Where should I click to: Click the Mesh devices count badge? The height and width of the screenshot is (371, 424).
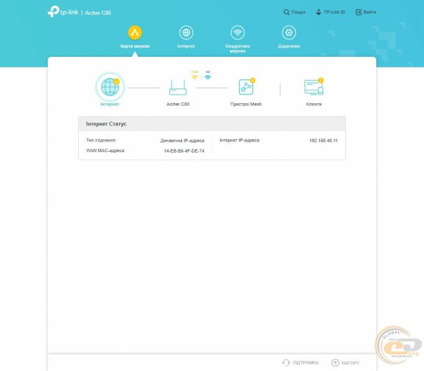[x=252, y=80]
